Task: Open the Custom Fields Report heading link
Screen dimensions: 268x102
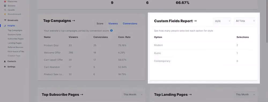Action: (175, 21)
